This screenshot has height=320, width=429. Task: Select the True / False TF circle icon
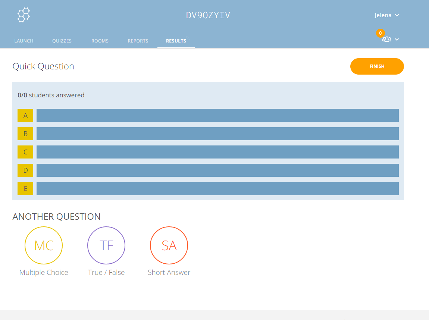106,245
